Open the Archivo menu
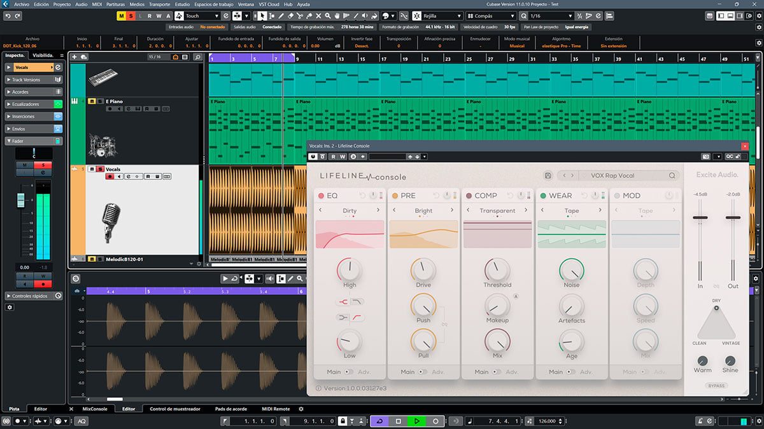764x429 pixels. tap(21, 4)
